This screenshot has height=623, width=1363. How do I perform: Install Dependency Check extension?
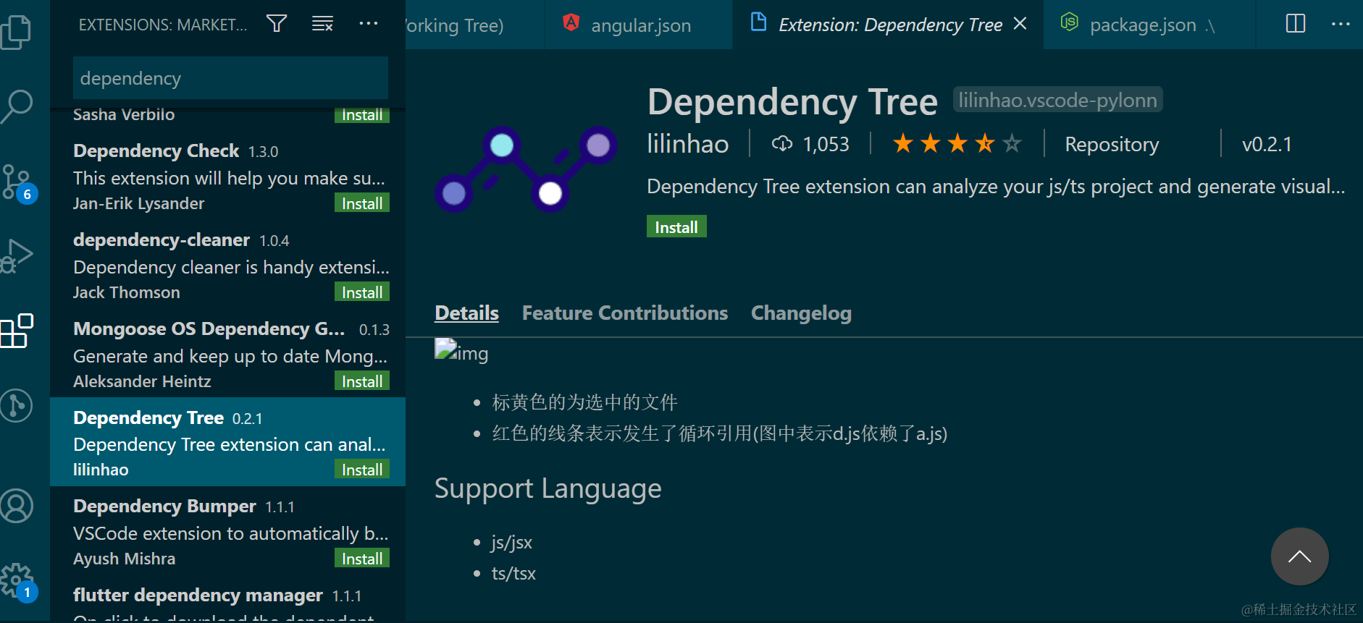(362, 204)
